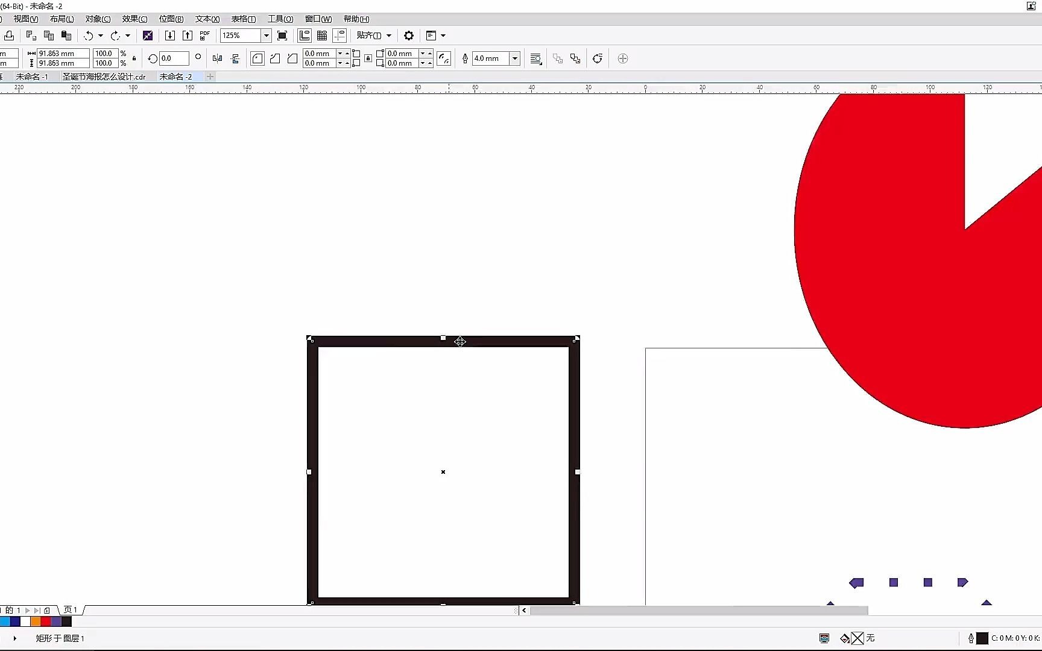Toggle the edit corners together lock
The height and width of the screenshot is (651, 1042).
click(368, 58)
